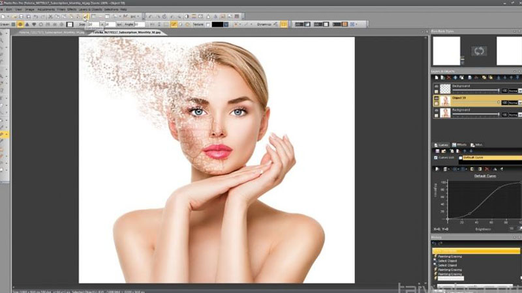Click the redo arrow in the History panel
522x293 pixels.
click(440, 244)
